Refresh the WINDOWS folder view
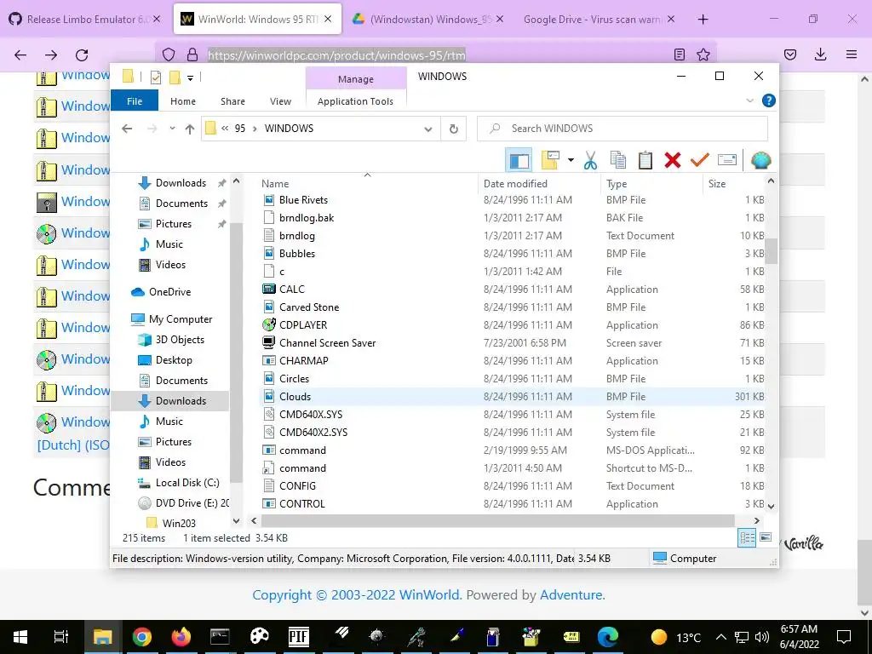 pyautogui.click(x=454, y=129)
